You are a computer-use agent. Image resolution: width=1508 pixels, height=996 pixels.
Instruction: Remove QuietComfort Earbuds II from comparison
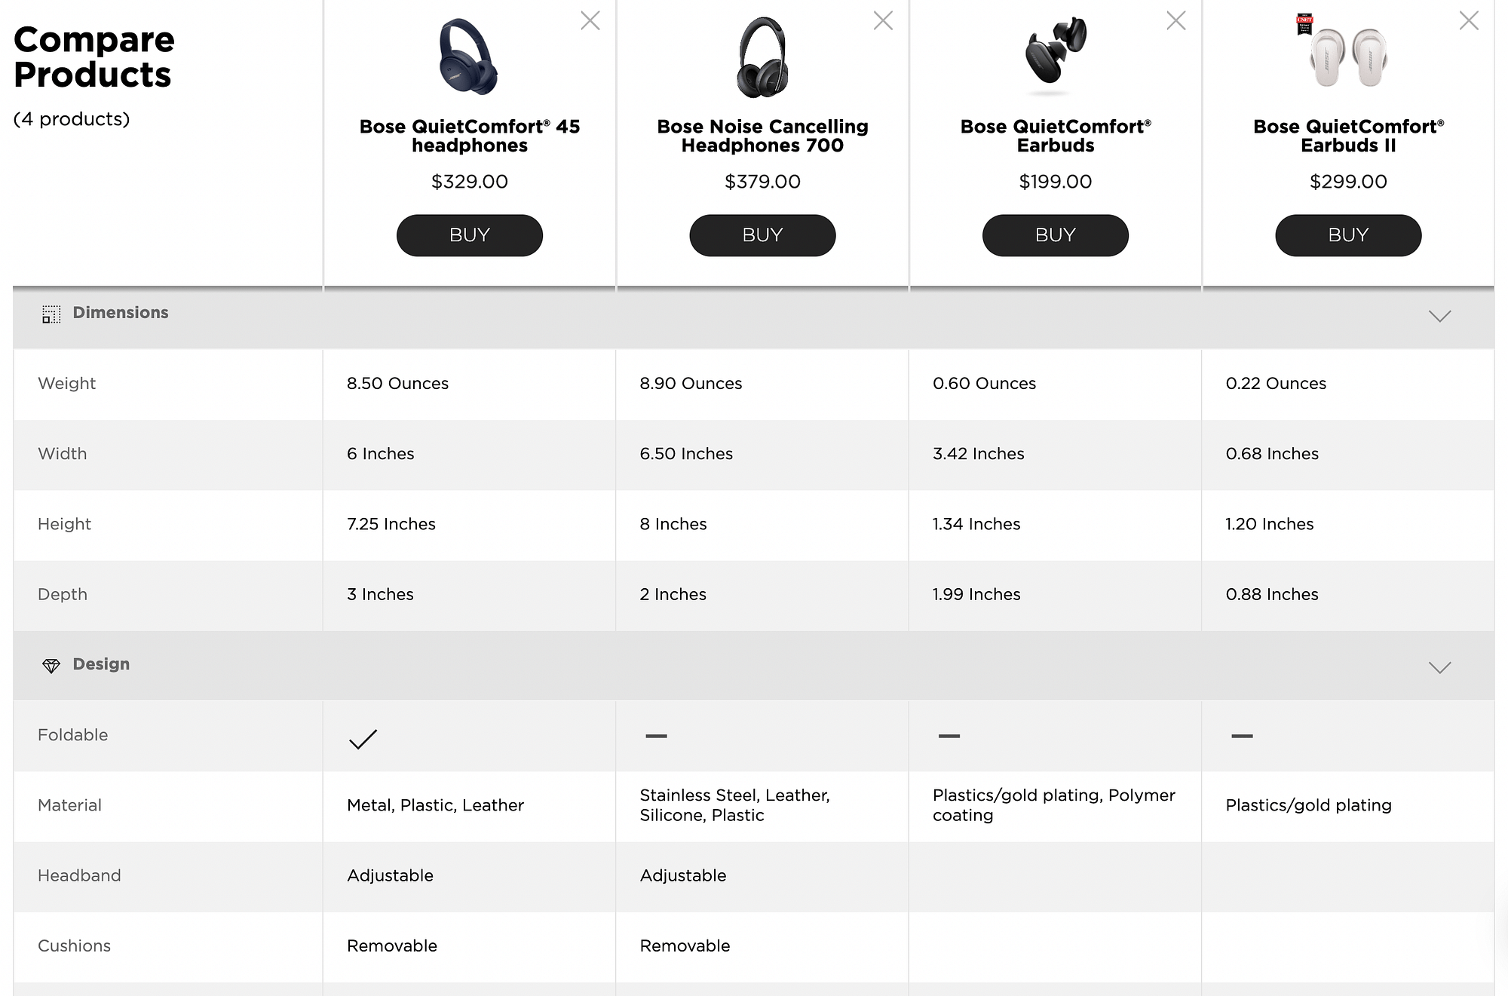point(1469,20)
